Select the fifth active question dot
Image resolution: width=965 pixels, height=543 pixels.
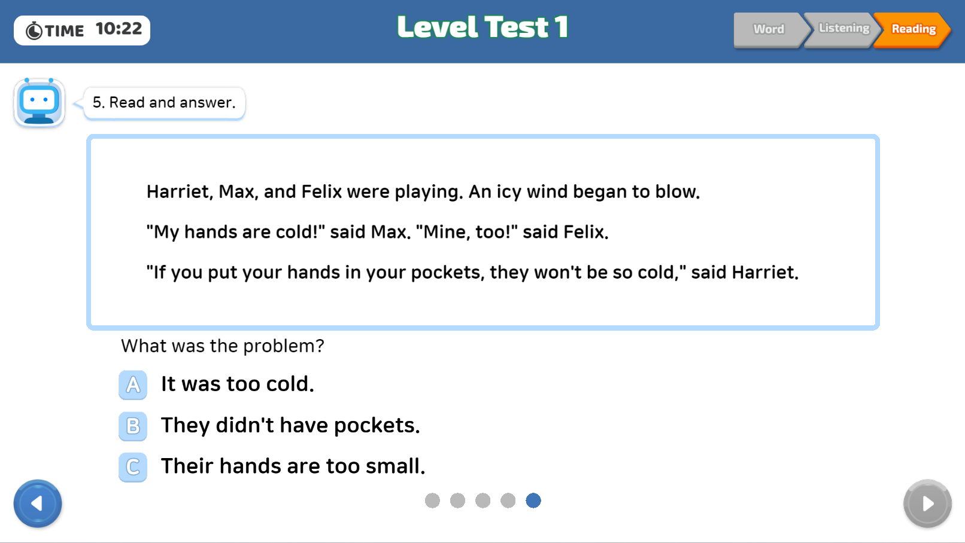(x=533, y=501)
